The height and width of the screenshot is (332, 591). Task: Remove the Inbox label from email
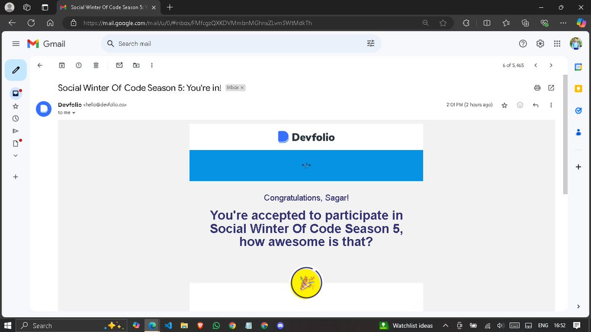coord(242,88)
